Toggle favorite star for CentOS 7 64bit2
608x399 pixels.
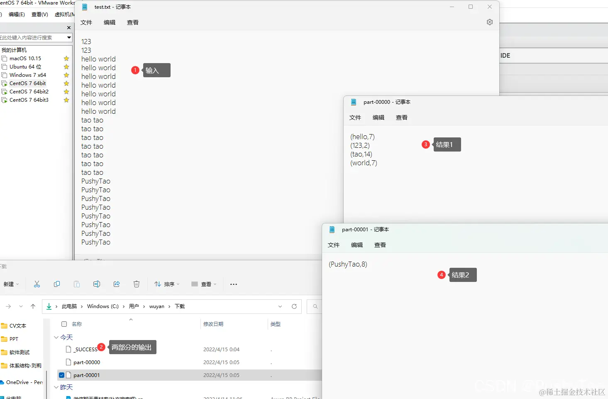point(66,92)
